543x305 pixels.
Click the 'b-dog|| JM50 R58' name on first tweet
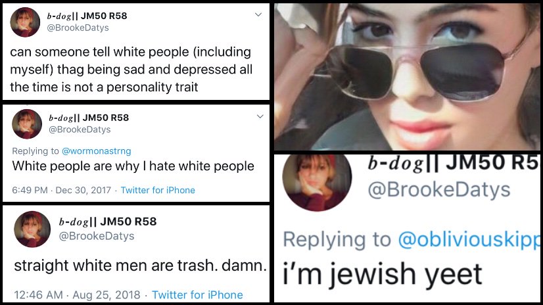(87, 16)
